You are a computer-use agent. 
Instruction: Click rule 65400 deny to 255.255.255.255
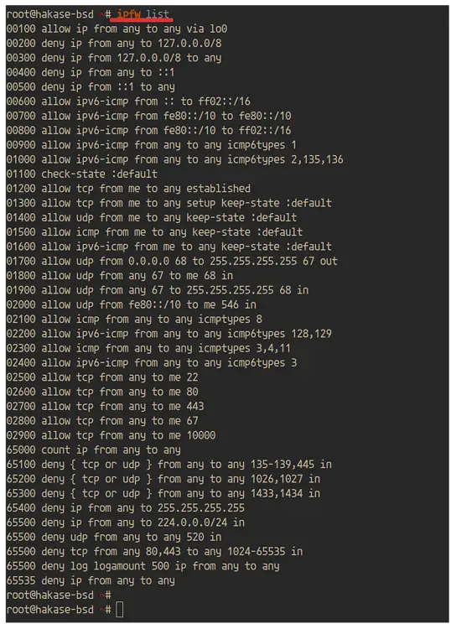126,508
